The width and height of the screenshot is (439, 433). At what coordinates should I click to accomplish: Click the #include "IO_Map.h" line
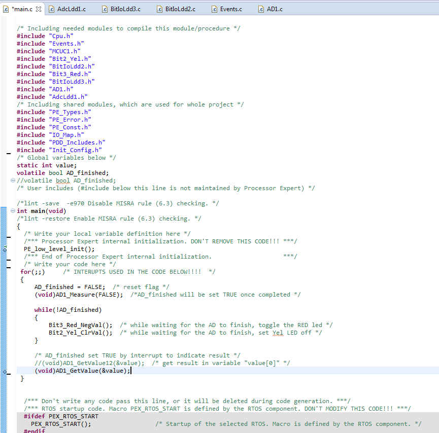tap(50, 135)
